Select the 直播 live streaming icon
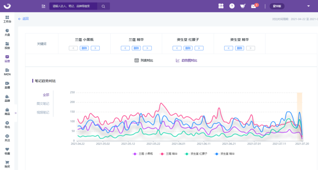This screenshot has width=318, height=170. click(x=7, y=84)
